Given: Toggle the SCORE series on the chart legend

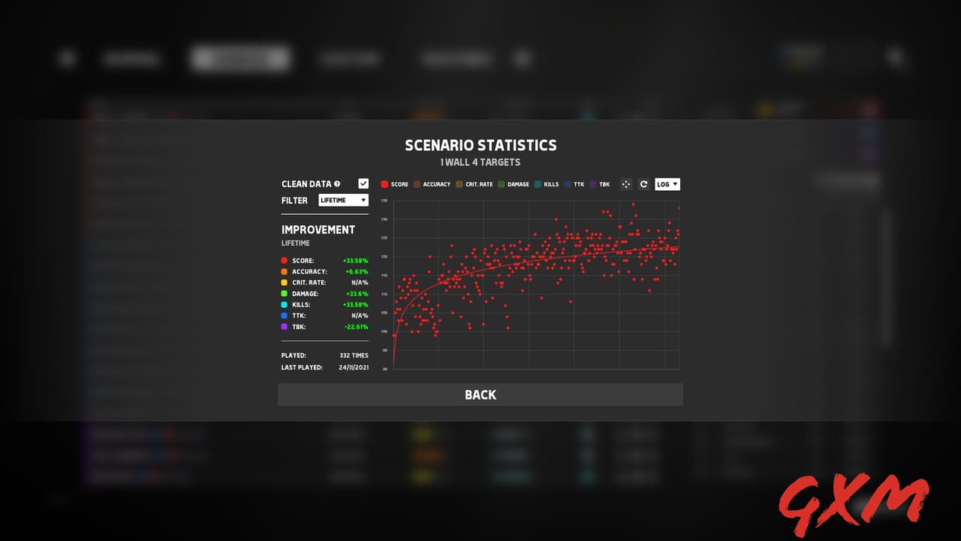Looking at the screenshot, I should (x=396, y=184).
